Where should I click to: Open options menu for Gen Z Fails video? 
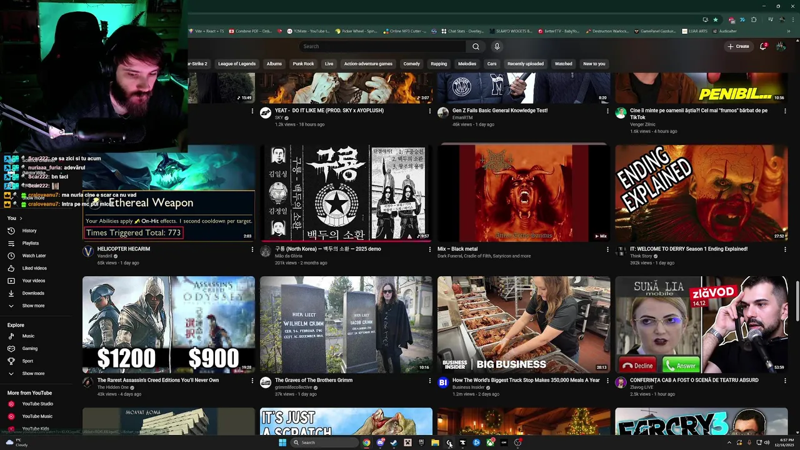click(607, 111)
